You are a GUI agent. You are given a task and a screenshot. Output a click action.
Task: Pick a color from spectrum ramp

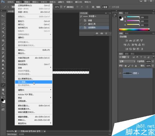click(134, 30)
